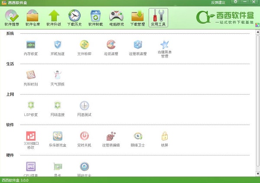260x183 pixels.
Task: Launch 网速测试 speed test
Action: (x=84, y=109)
